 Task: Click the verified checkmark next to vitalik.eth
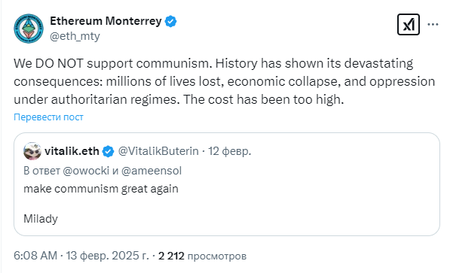pyautogui.click(x=109, y=151)
